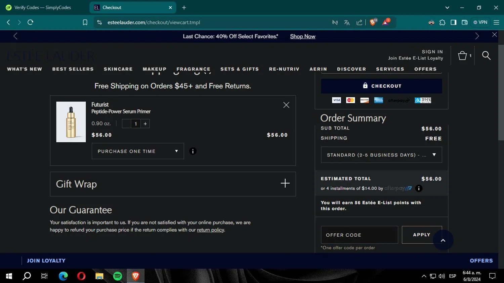504x283 pixels.
Task: Click Join Loyalty in bottom bar
Action: (46, 261)
